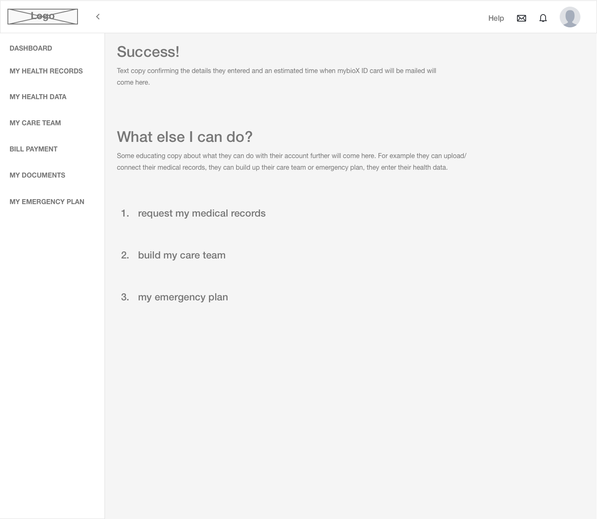This screenshot has height=519, width=597.
Task: Click the Success heading text
Action: 148,51
